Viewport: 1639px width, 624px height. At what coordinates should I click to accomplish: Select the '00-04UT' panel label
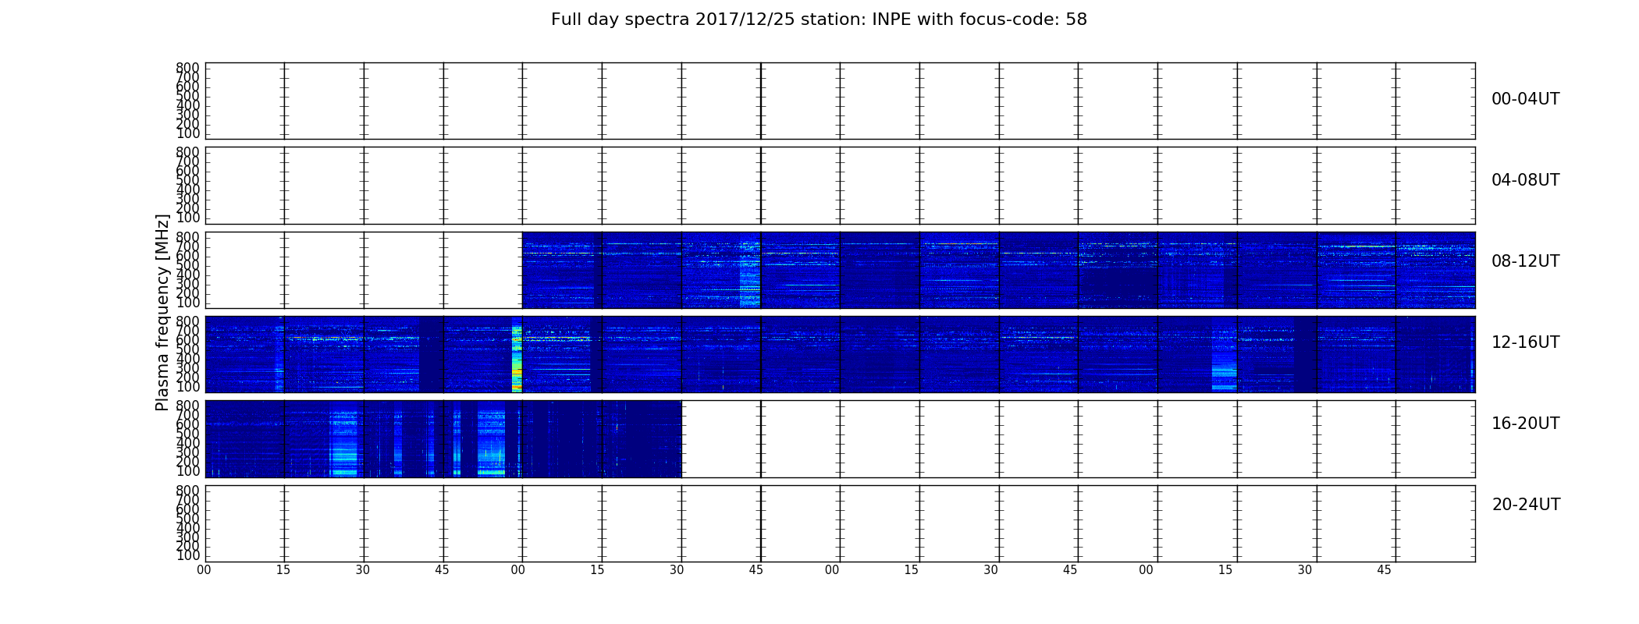click(x=1525, y=99)
